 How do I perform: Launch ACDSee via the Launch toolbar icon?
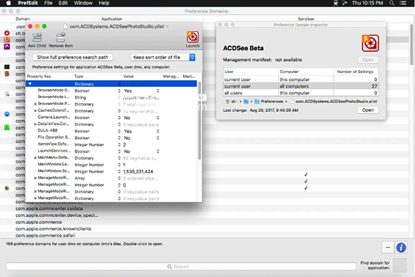click(192, 37)
